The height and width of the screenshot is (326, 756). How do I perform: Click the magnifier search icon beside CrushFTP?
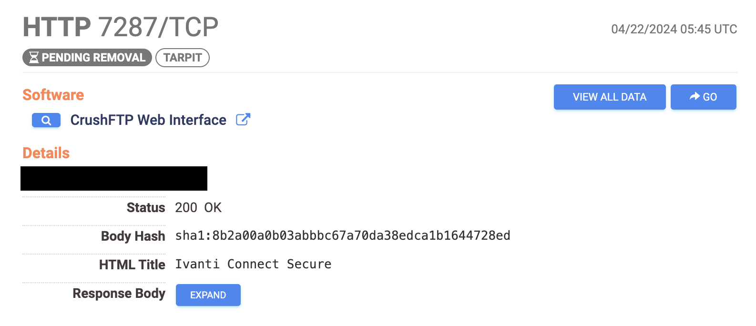point(46,121)
